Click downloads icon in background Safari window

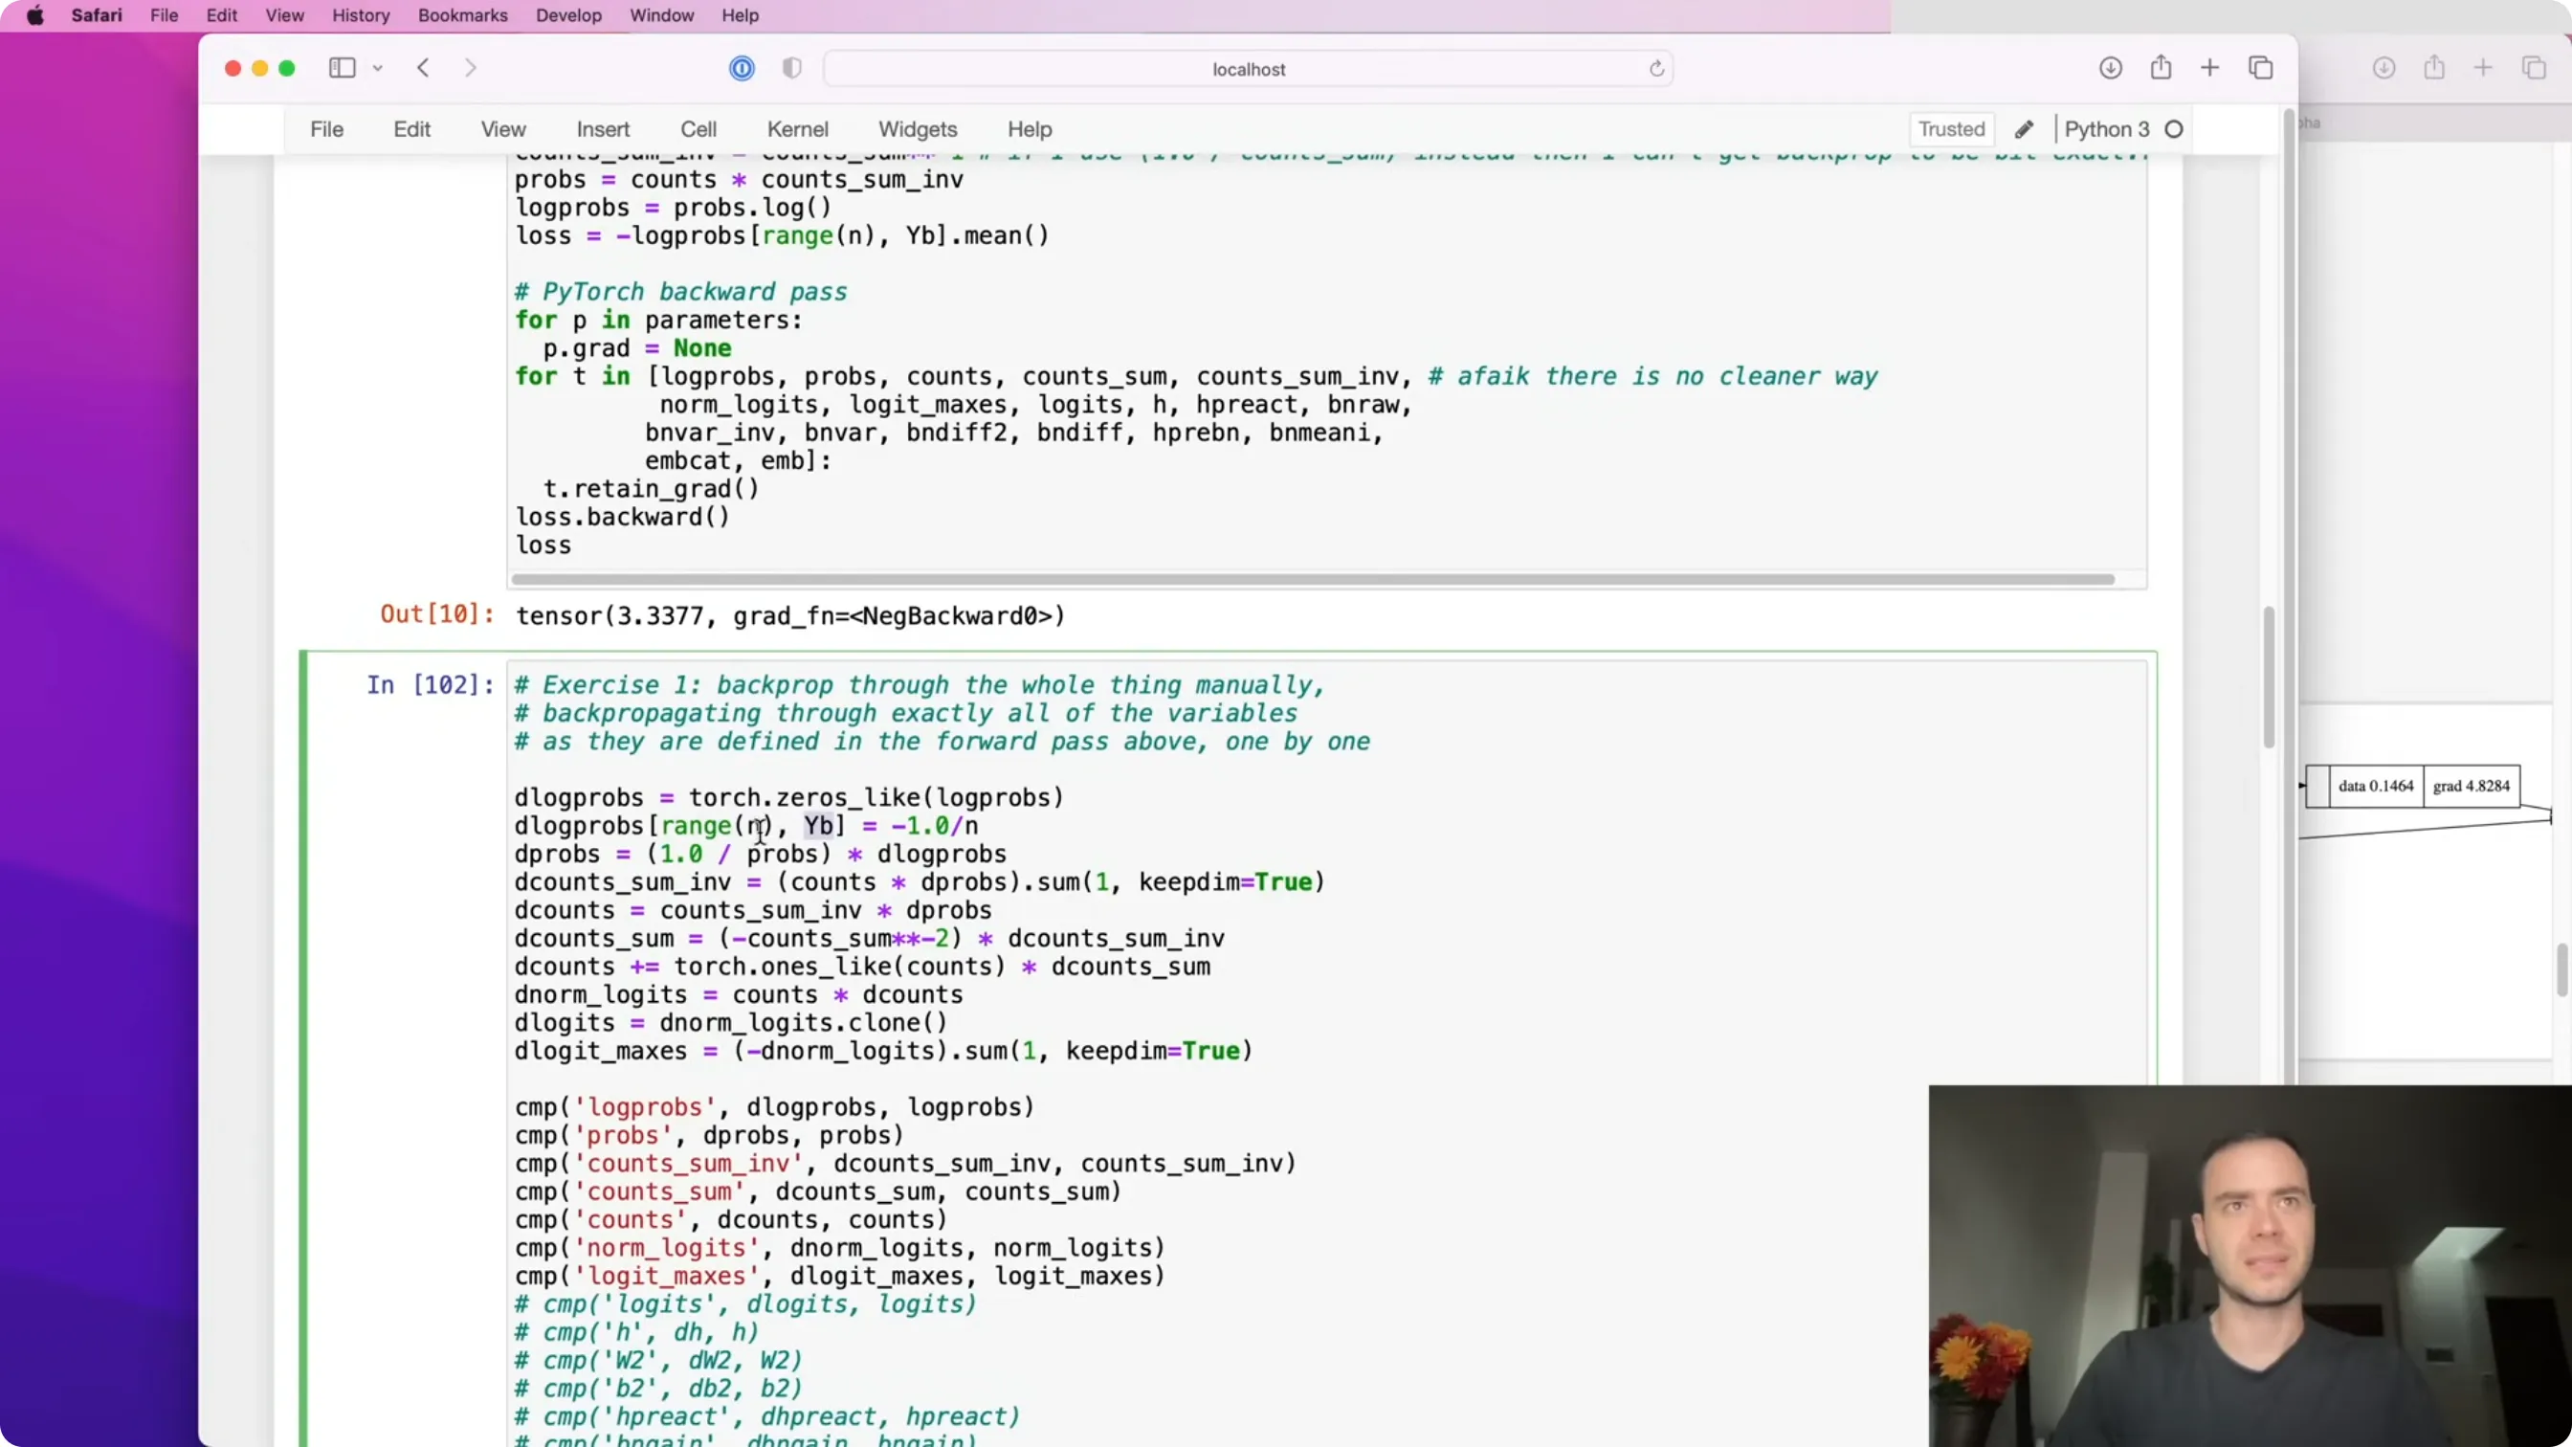(2384, 68)
